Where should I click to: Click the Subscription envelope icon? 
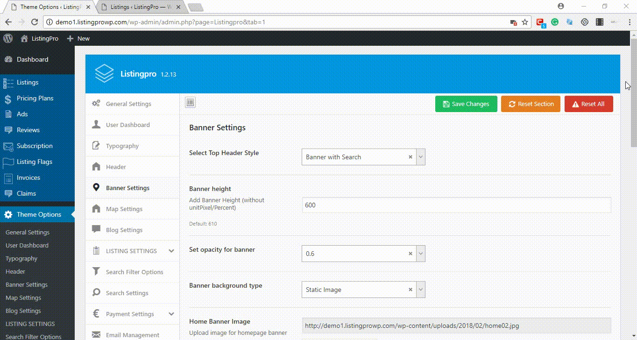point(8,146)
